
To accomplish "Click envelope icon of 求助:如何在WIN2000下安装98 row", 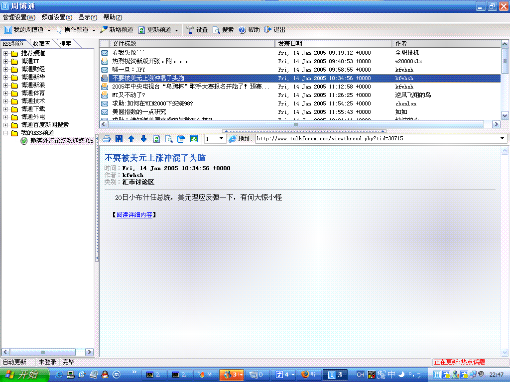I will 105,103.
